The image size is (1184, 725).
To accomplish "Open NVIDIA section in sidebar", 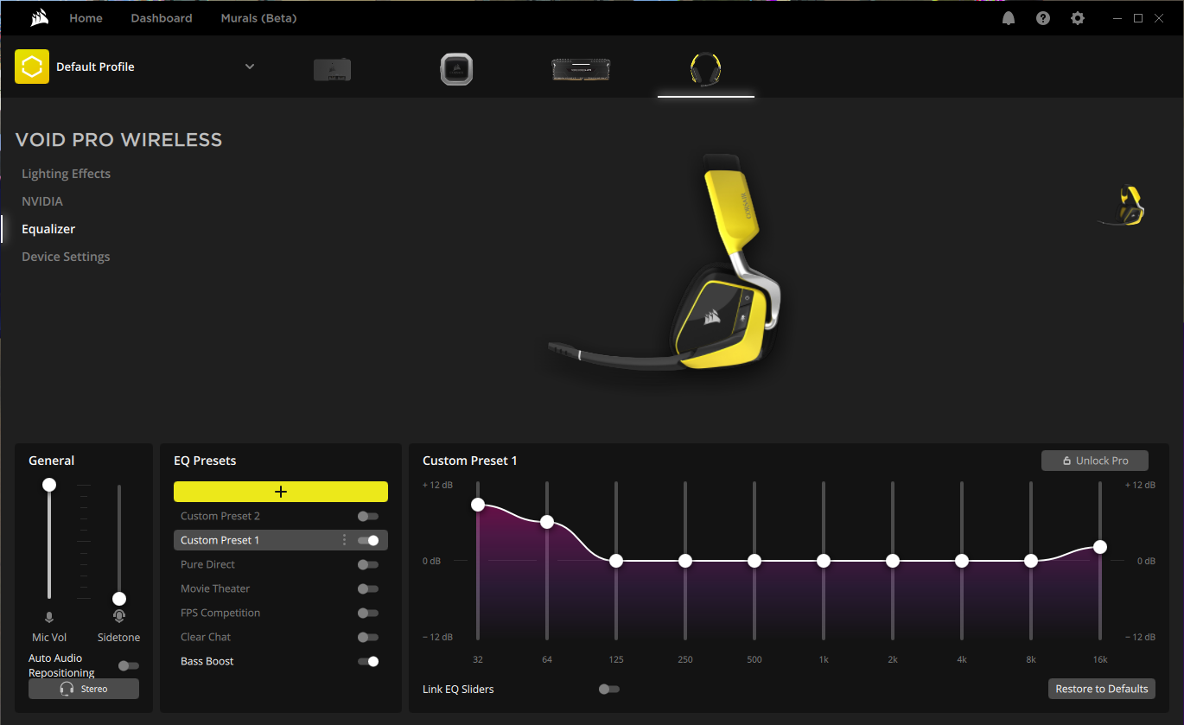I will coord(42,201).
